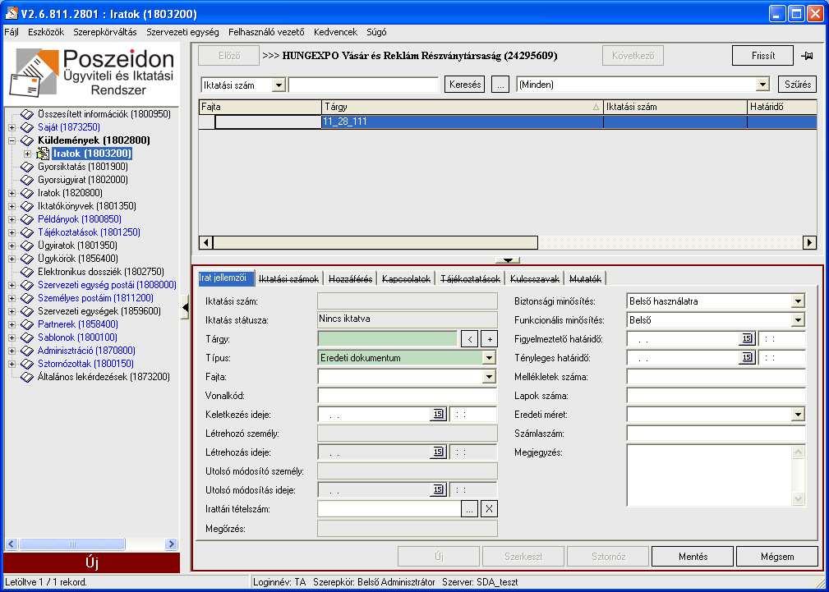
Task: Expand the Partnerek (1858400) node
Action: click(x=12, y=324)
